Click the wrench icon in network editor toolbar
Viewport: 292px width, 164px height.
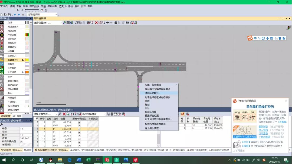coord(64,23)
